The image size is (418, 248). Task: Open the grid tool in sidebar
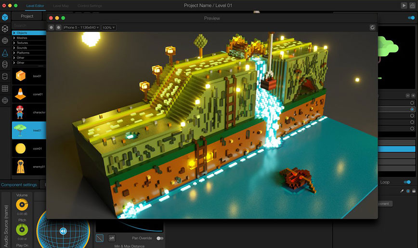point(5,88)
